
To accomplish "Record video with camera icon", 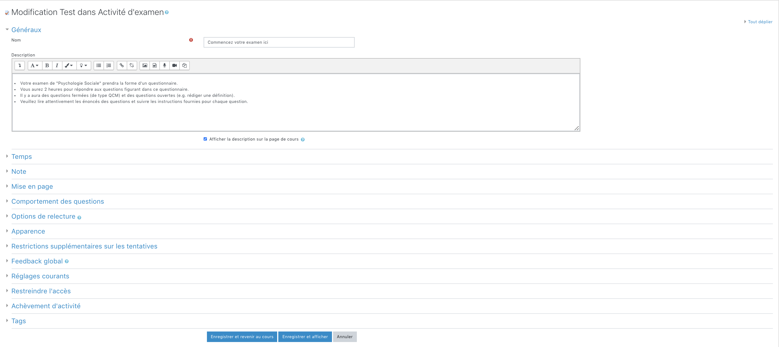I will tap(175, 65).
